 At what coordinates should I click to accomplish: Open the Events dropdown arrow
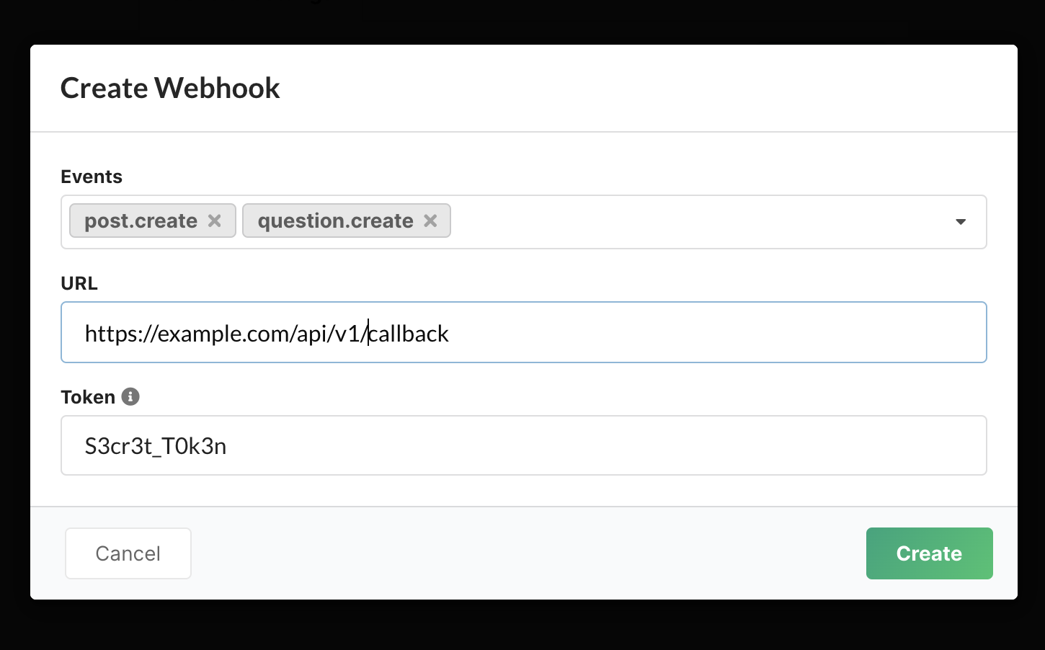coord(961,222)
